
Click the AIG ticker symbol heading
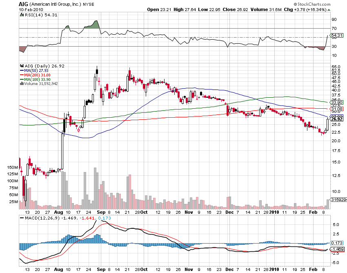click(x=23, y=4)
